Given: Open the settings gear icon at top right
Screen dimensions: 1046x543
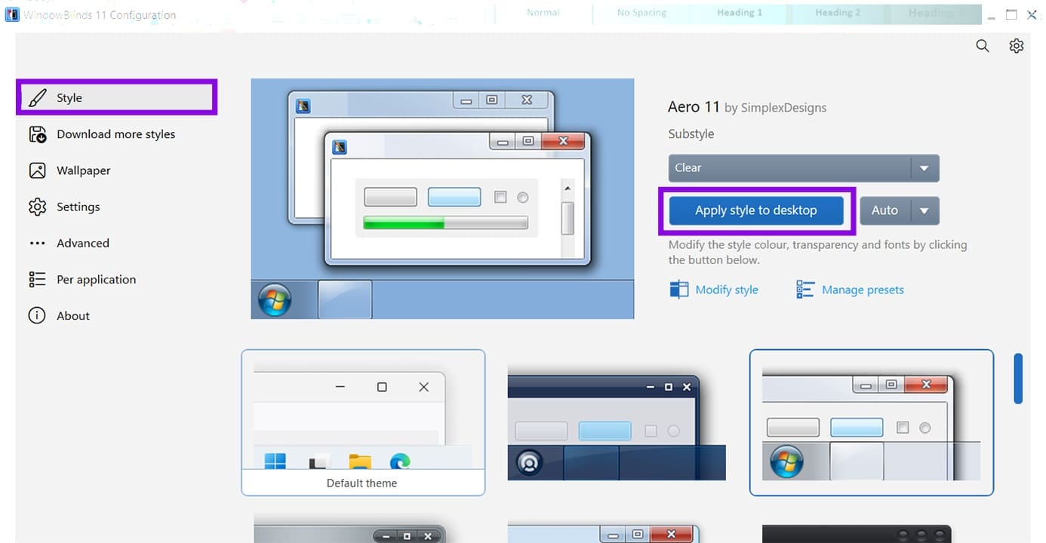Looking at the screenshot, I should tap(1017, 46).
